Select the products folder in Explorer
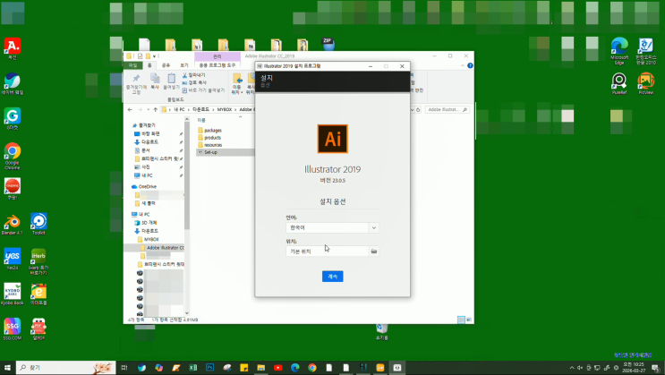Image resolution: width=665 pixels, height=375 pixels. coord(212,138)
